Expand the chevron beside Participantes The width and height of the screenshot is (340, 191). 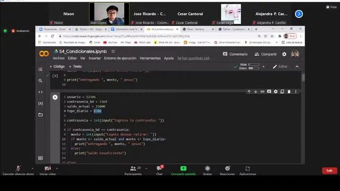point(146,168)
